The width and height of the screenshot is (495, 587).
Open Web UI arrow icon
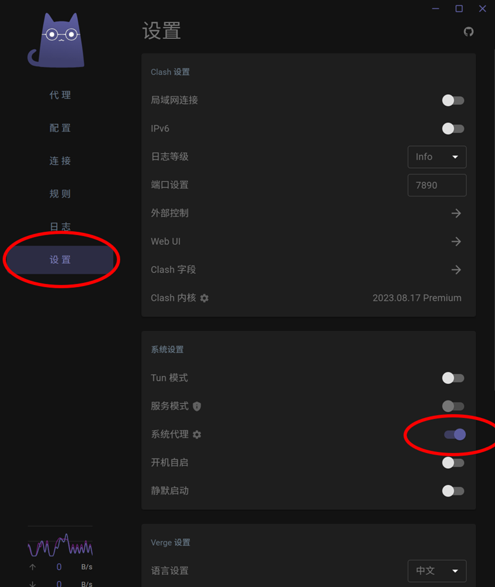[x=456, y=241]
